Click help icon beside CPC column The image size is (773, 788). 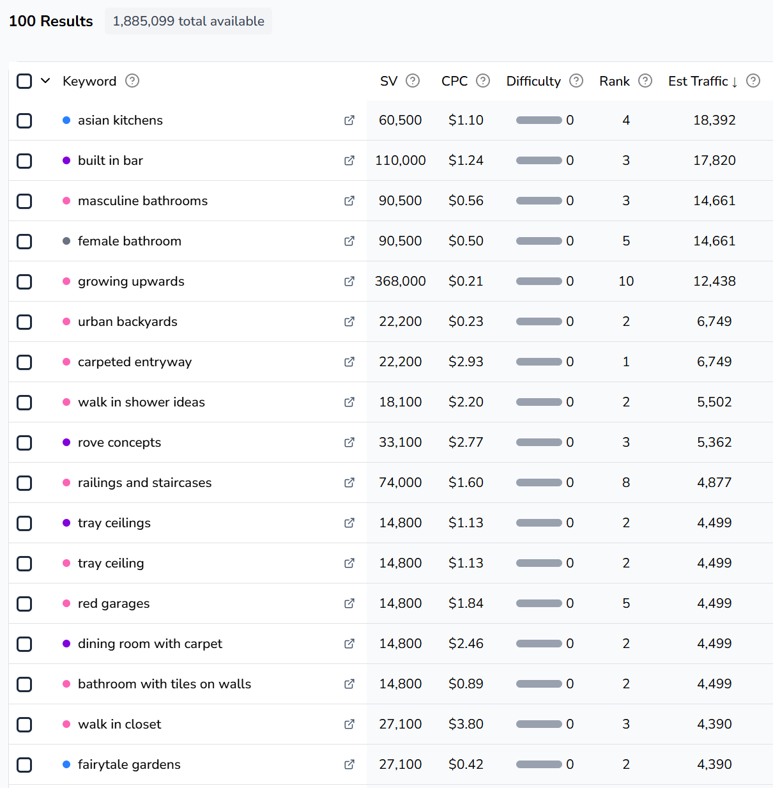(483, 81)
